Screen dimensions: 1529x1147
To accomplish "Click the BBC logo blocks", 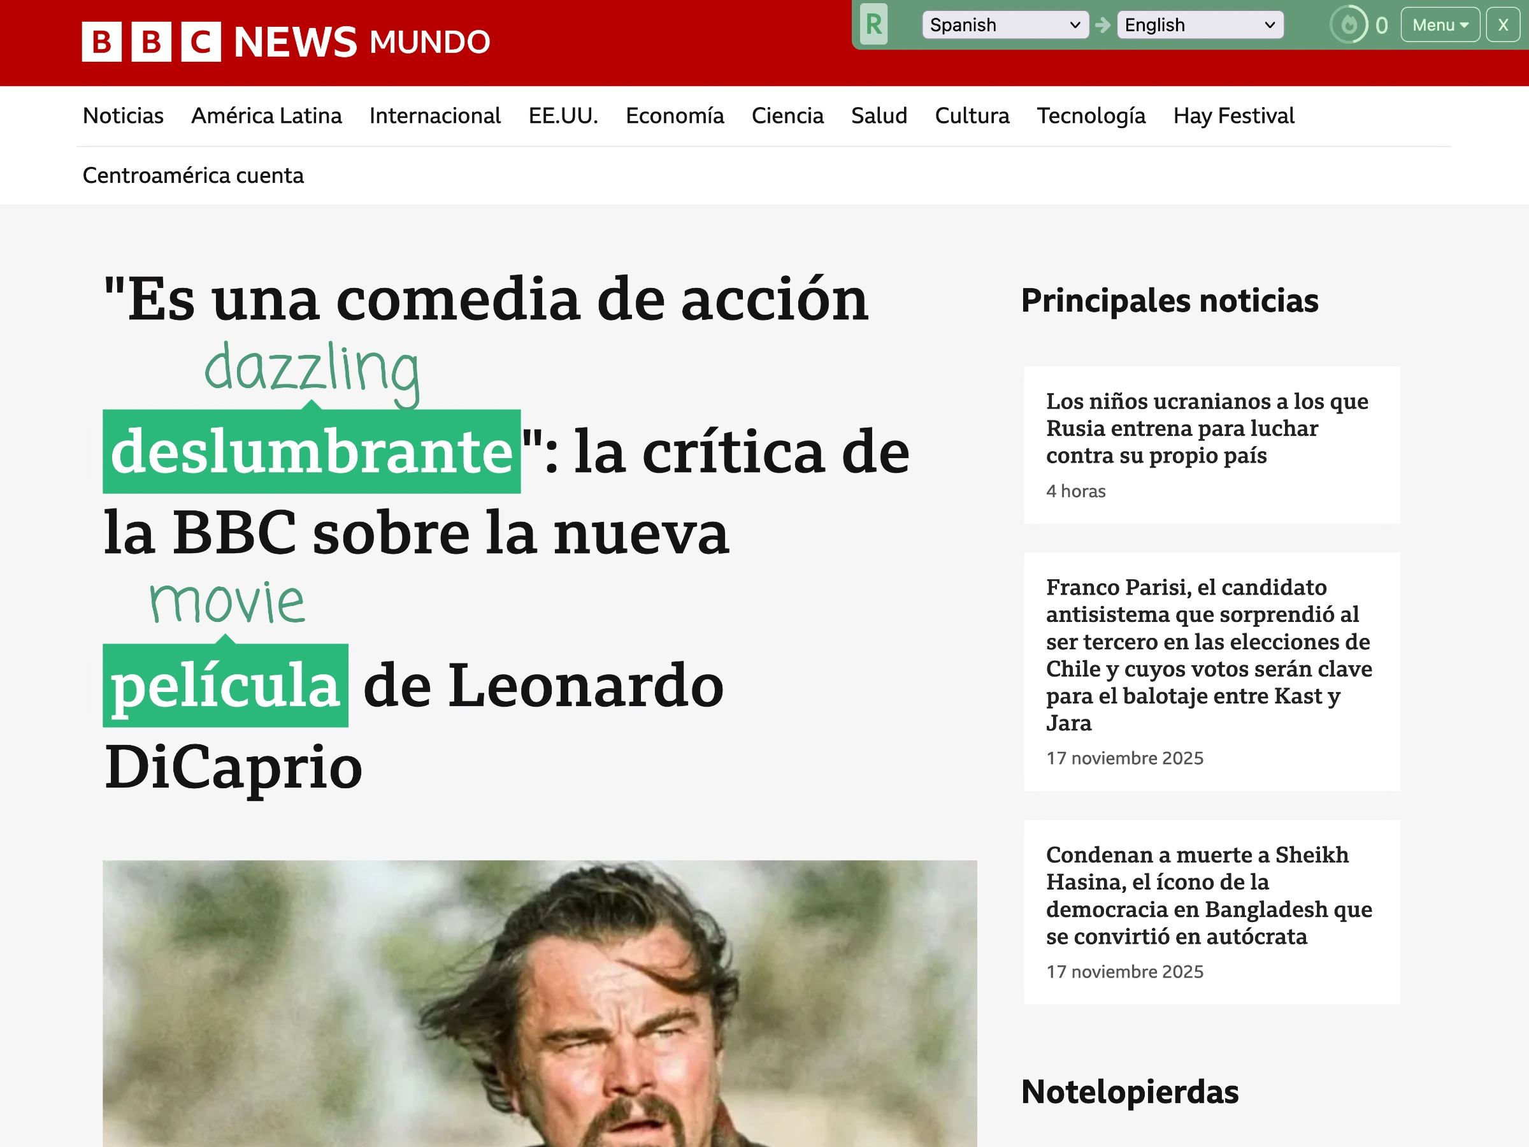I will (x=152, y=41).
